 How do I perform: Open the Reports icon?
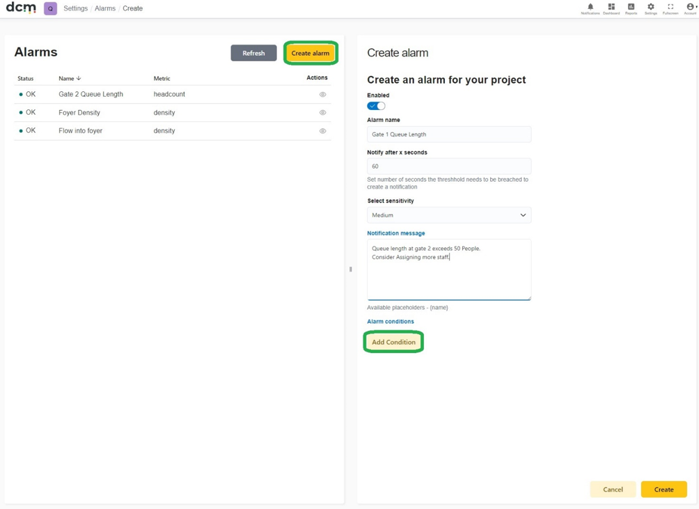tap(631, 7)
